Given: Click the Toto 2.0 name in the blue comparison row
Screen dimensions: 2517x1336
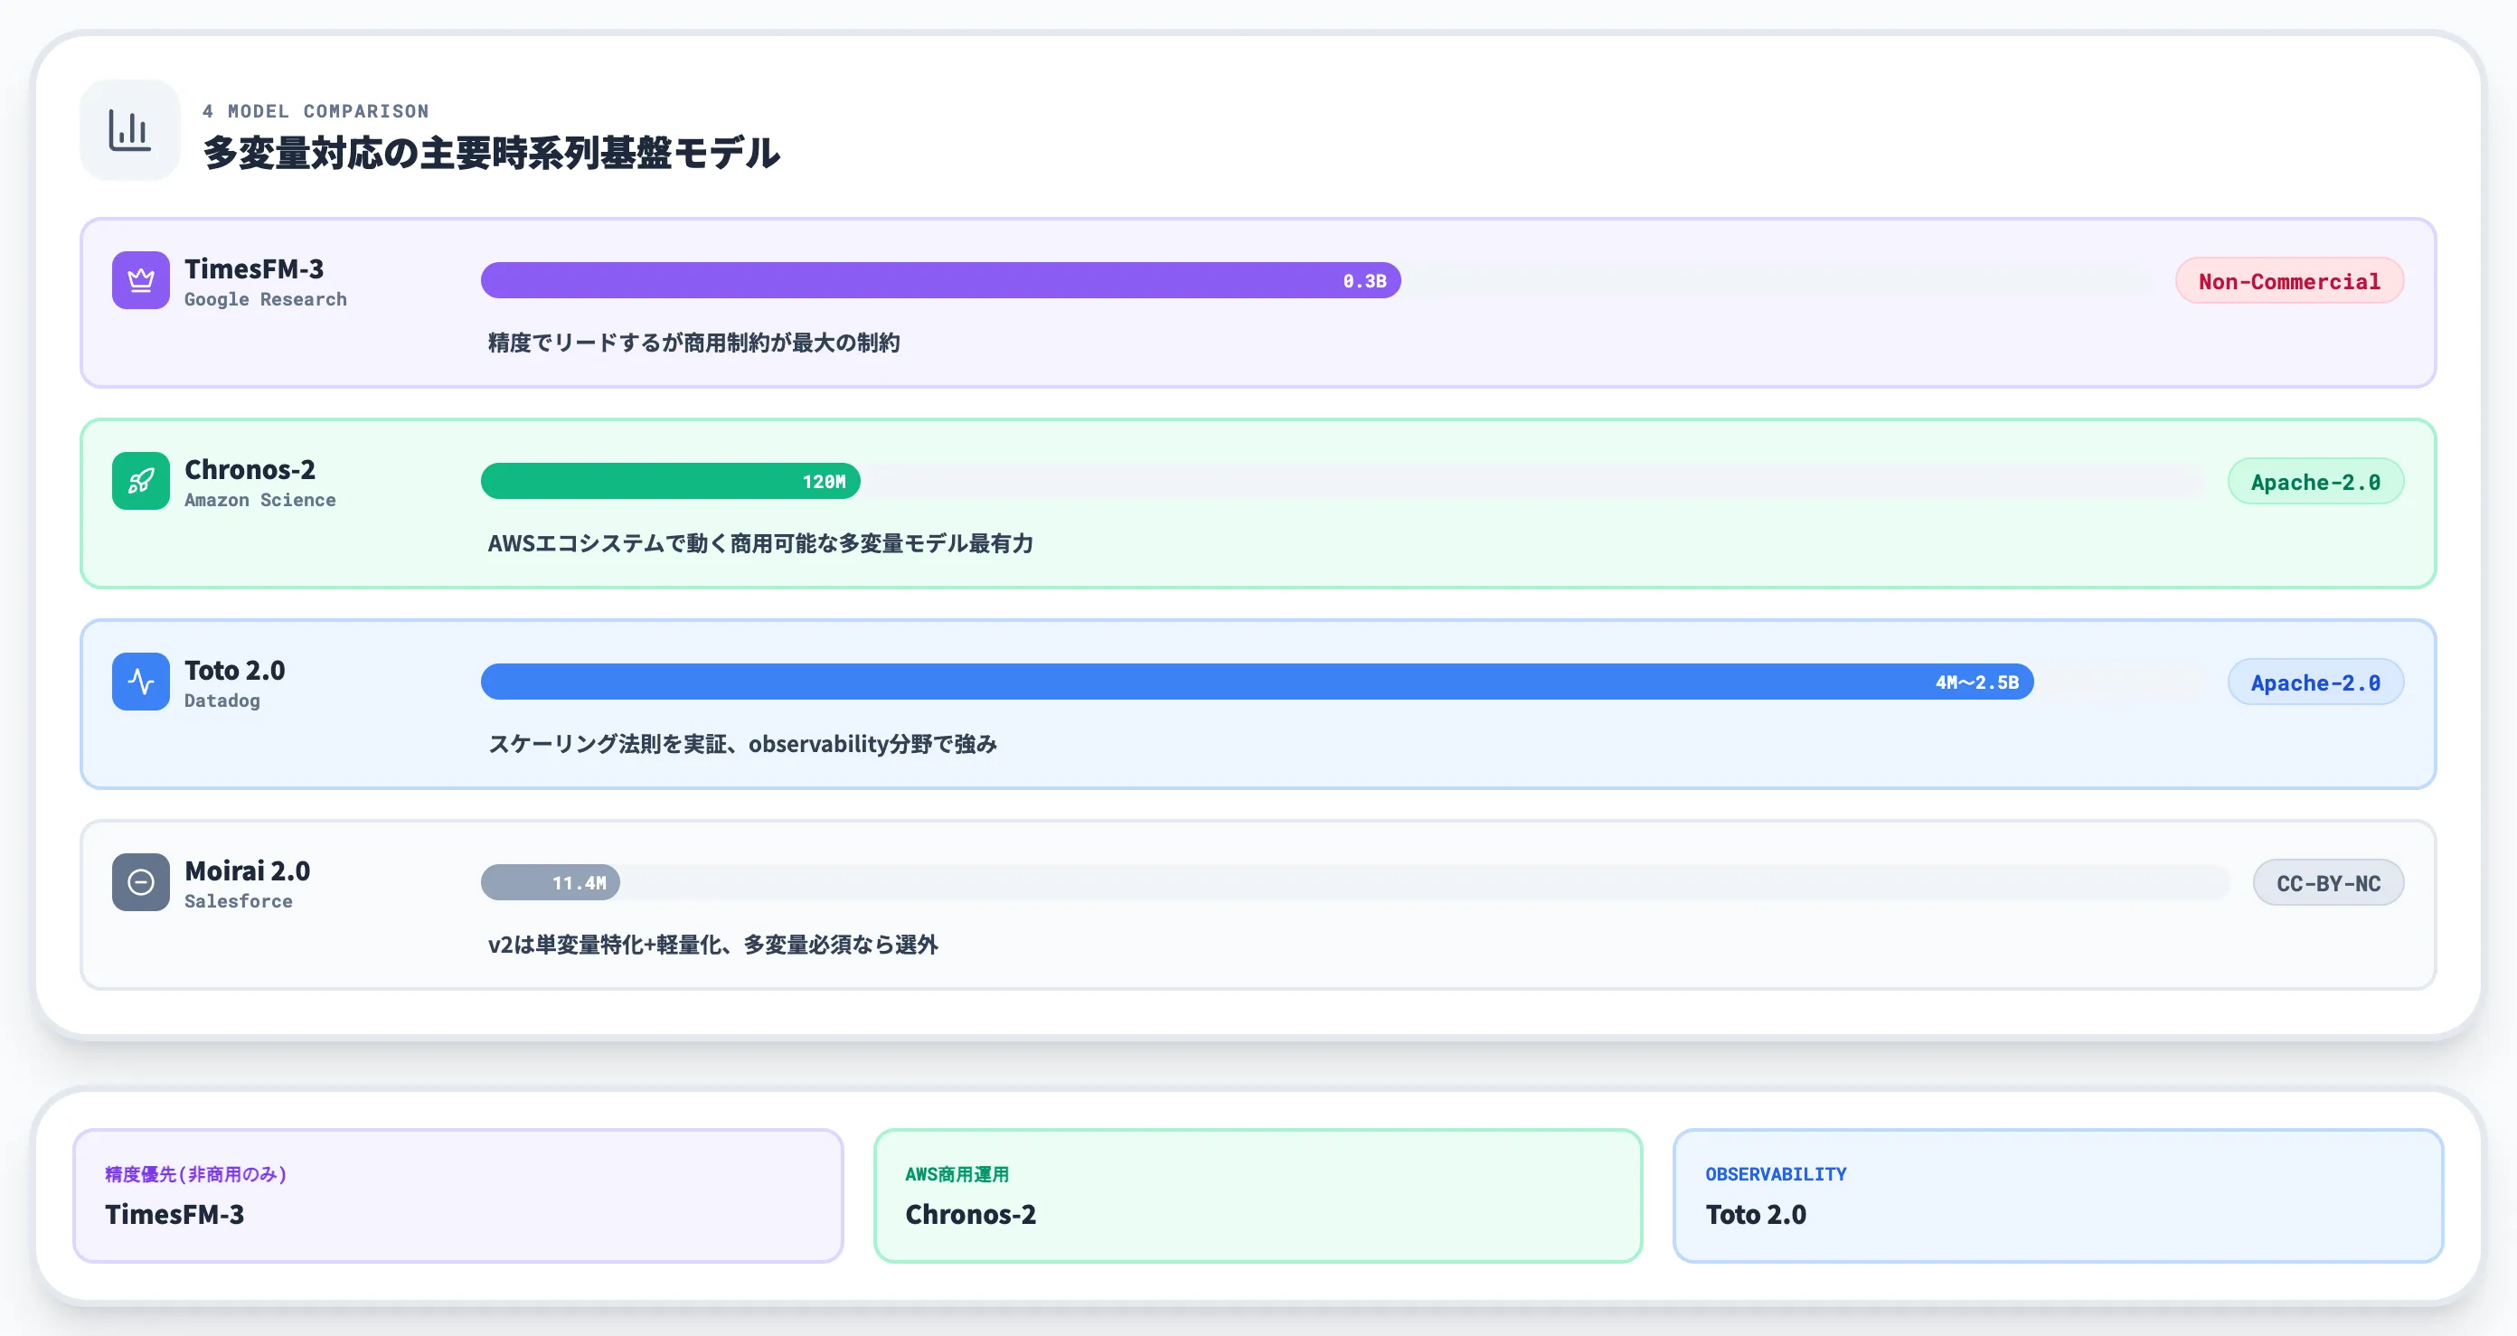Looking at the screenshot, I should pos(234,669).
